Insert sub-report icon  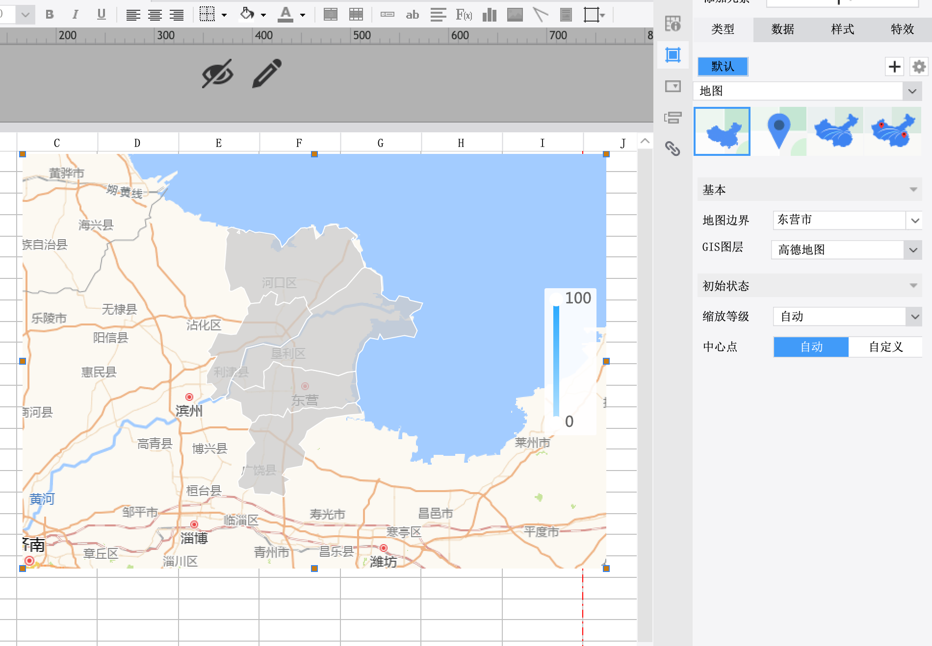[x=566, y=15]
